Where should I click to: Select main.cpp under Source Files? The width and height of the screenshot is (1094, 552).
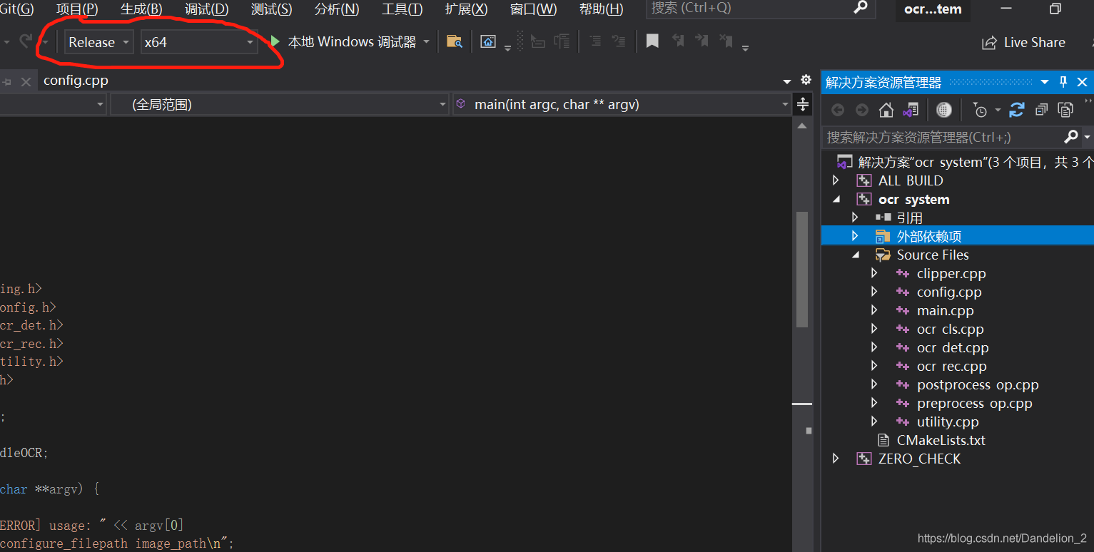coord(945,310)
